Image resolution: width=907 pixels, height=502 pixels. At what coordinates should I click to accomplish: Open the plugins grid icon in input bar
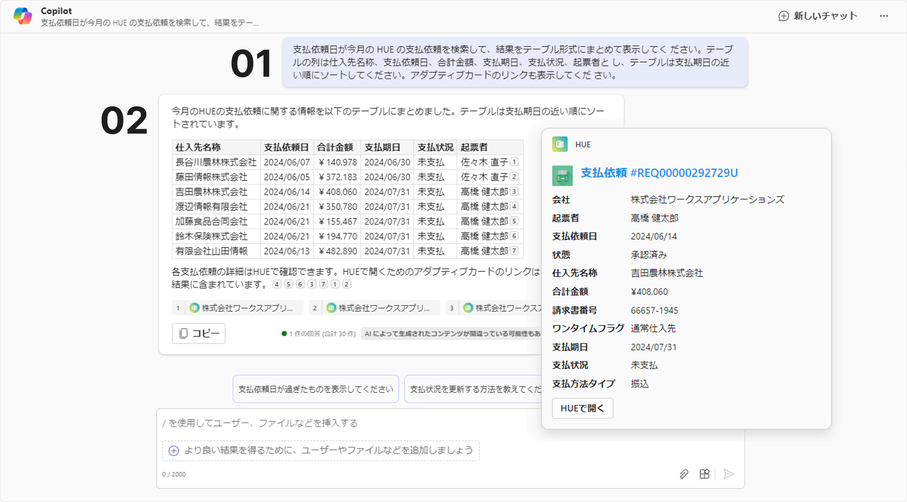point(705,474)
